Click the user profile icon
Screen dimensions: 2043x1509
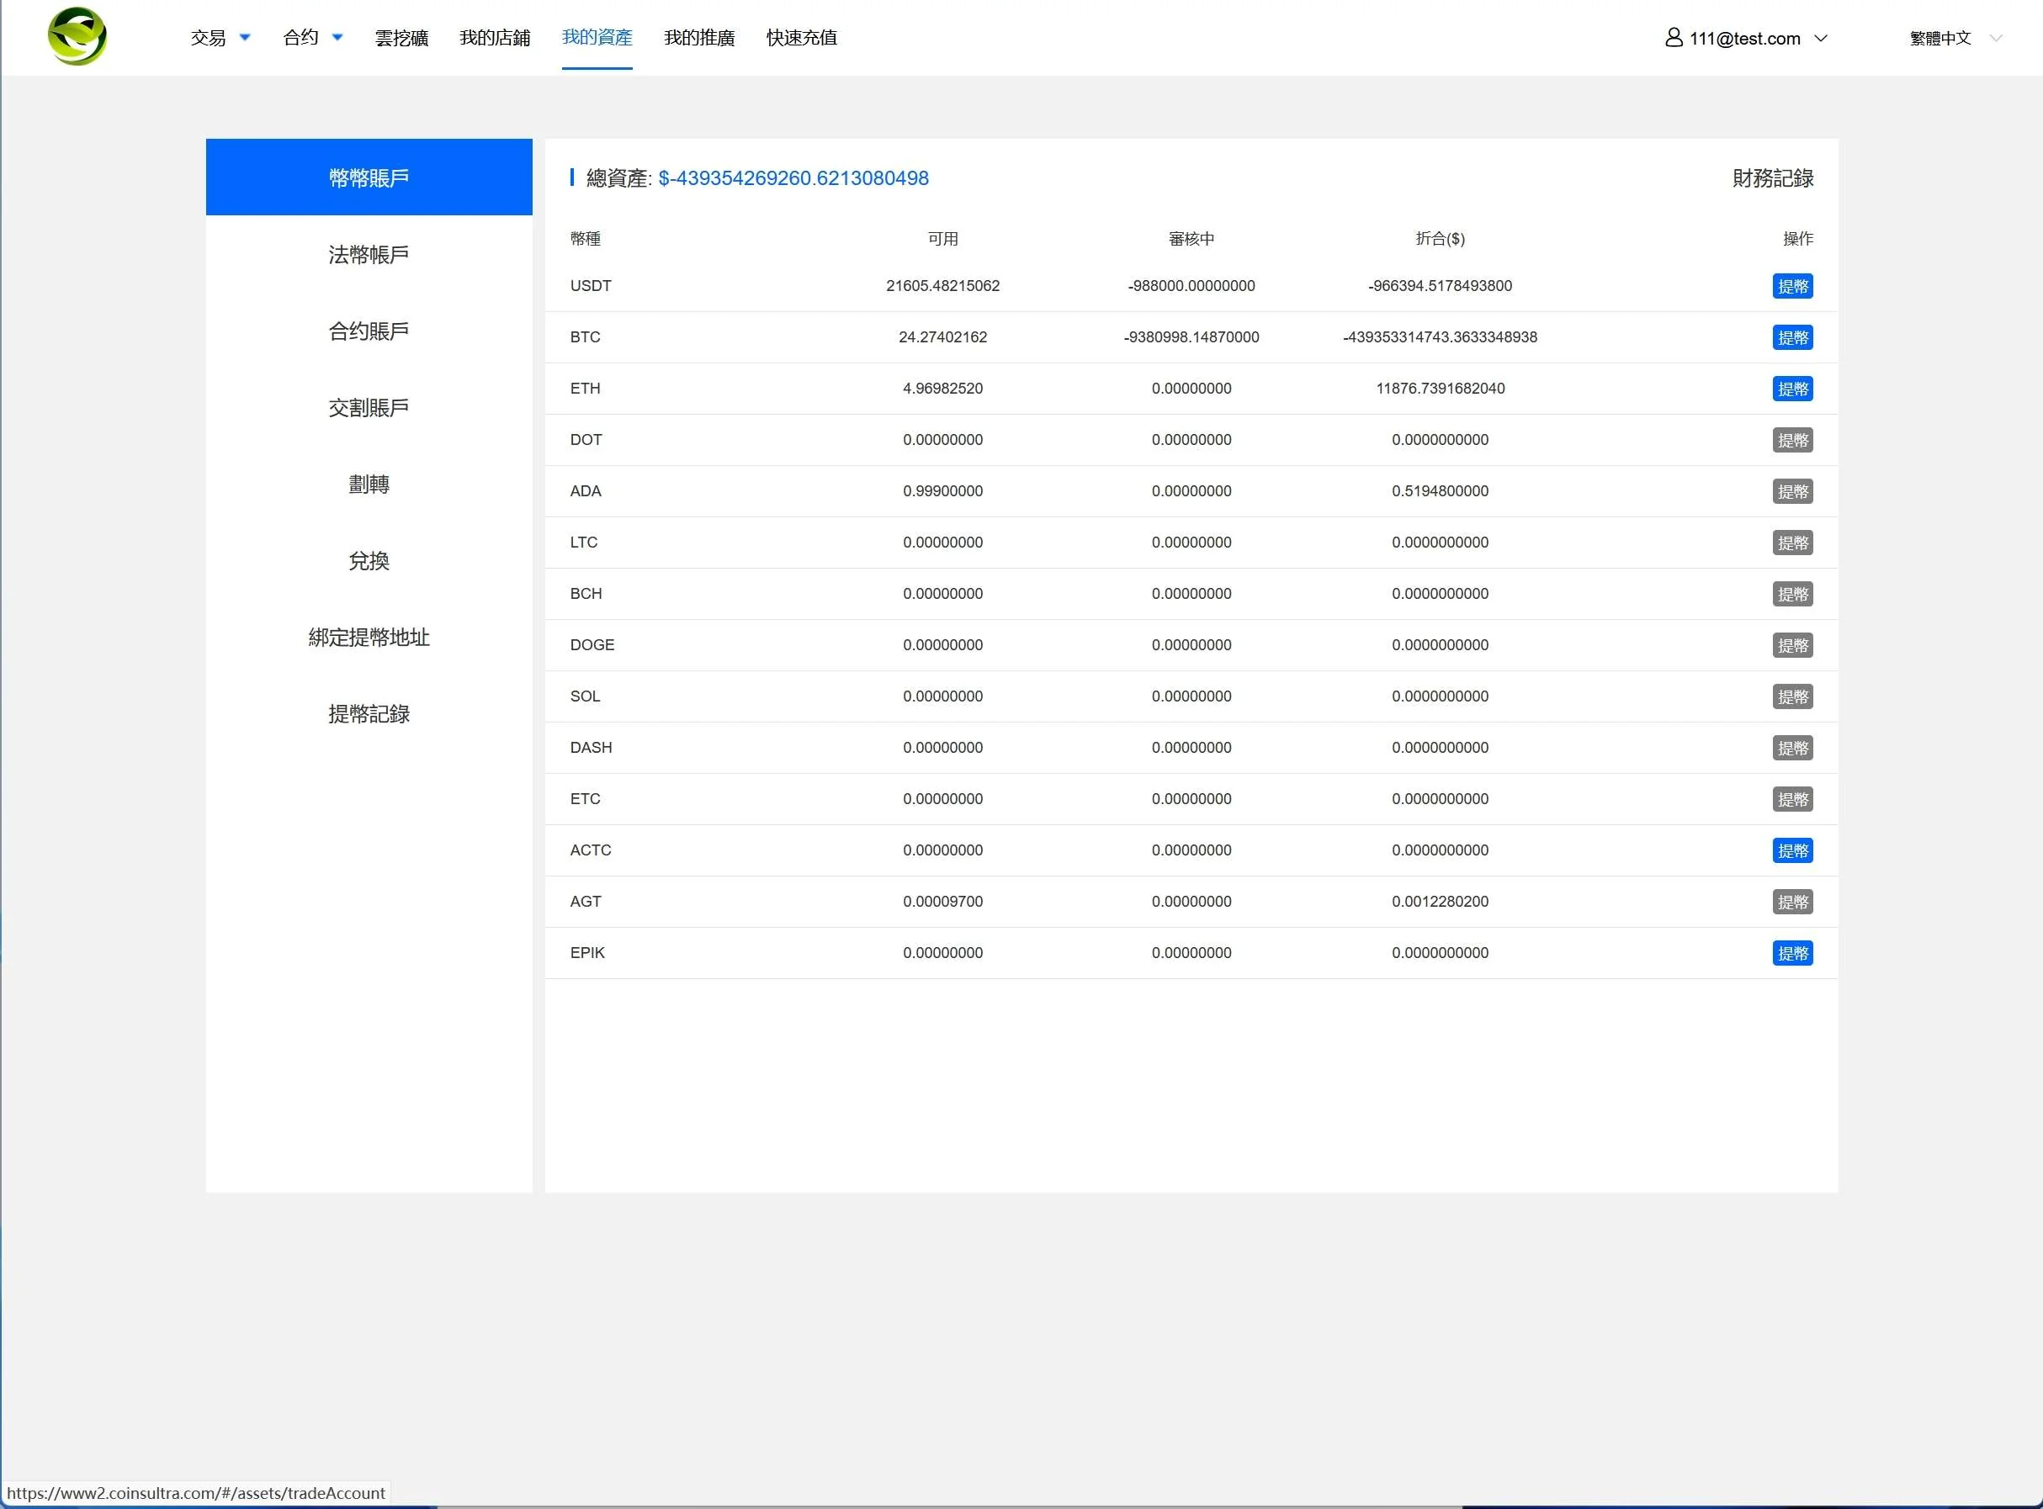click(1673, 38)
